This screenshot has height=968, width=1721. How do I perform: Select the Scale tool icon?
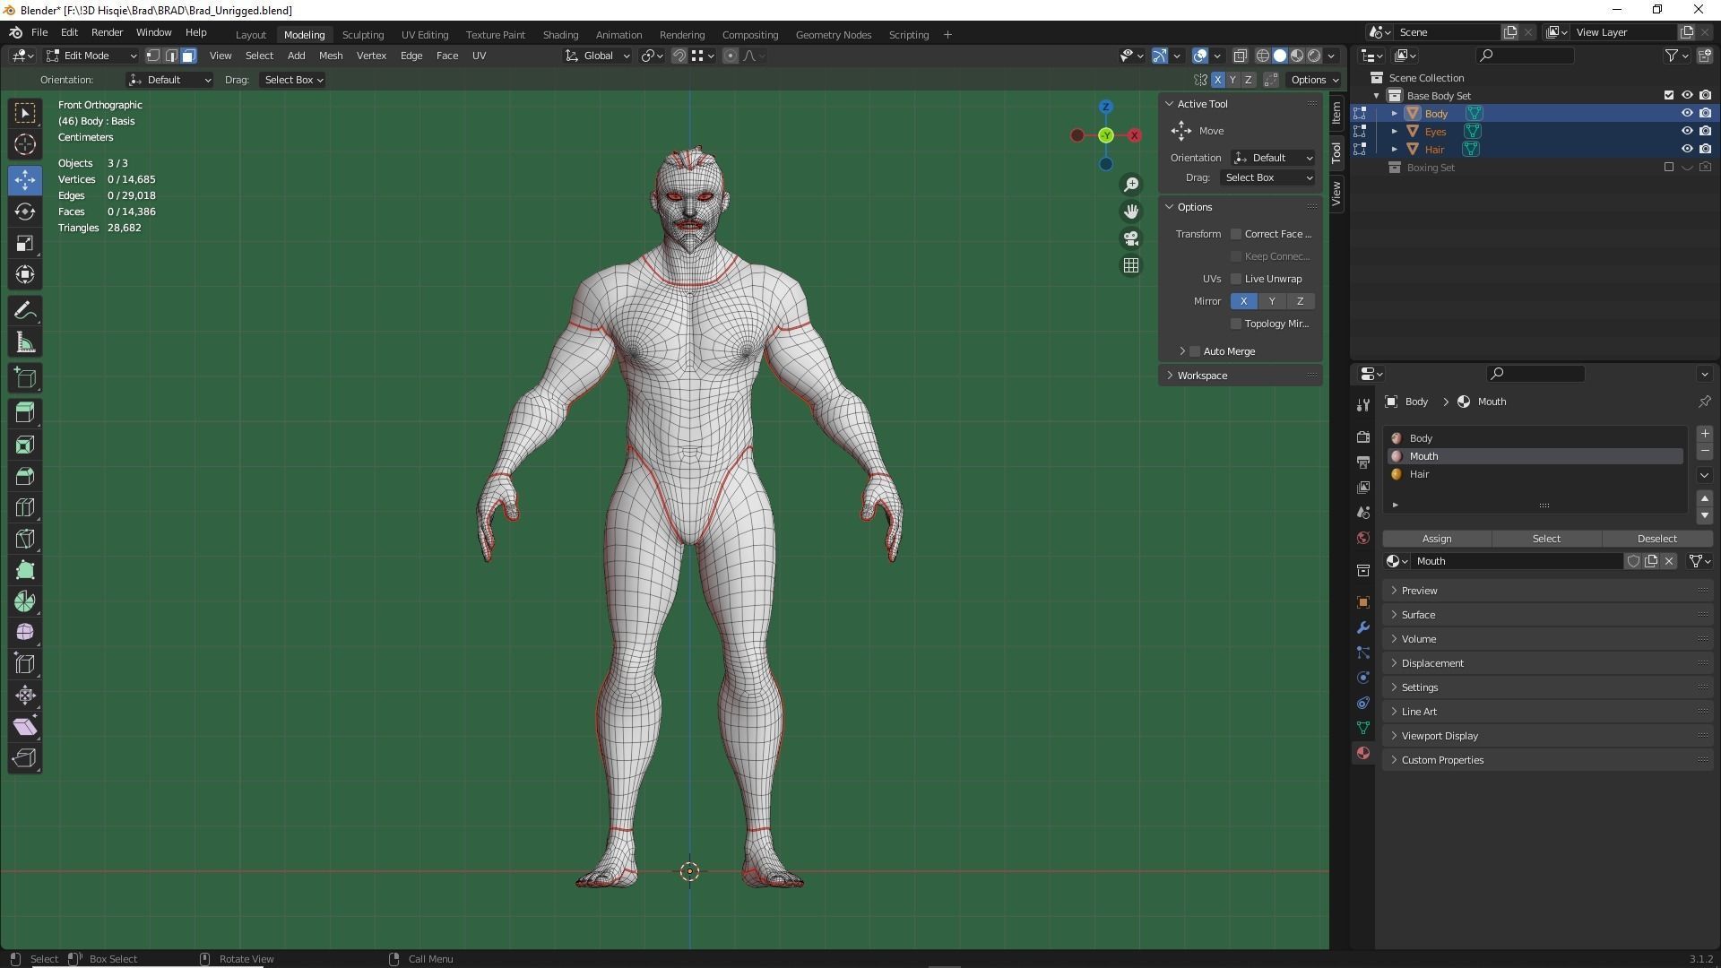pyautogui.click(x=25, y=243)
